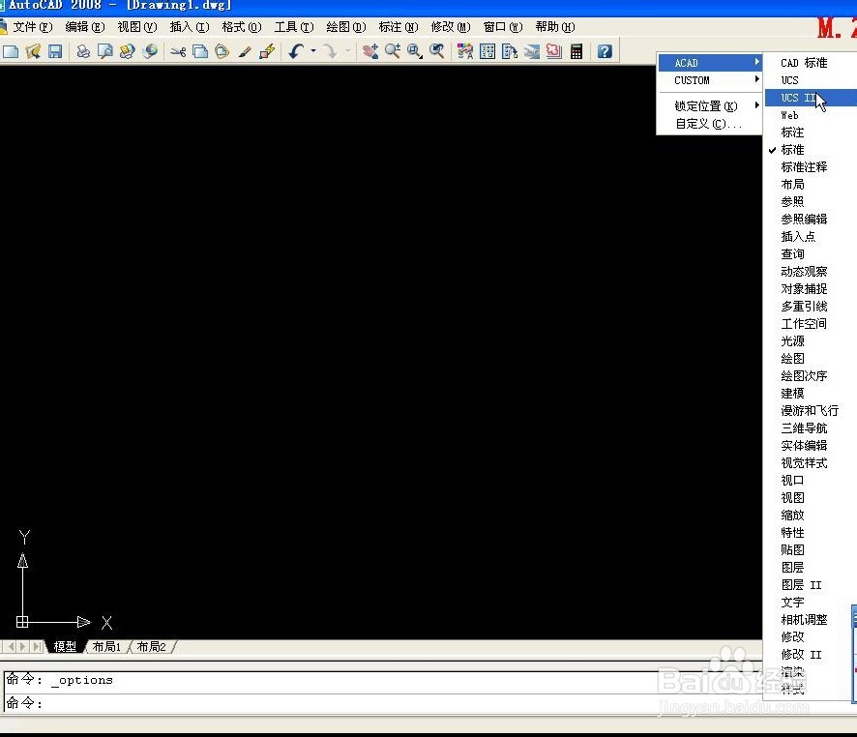This screenshot has width=857, height=737.
Task: Click the Plot printer icon
Action: 83,52
